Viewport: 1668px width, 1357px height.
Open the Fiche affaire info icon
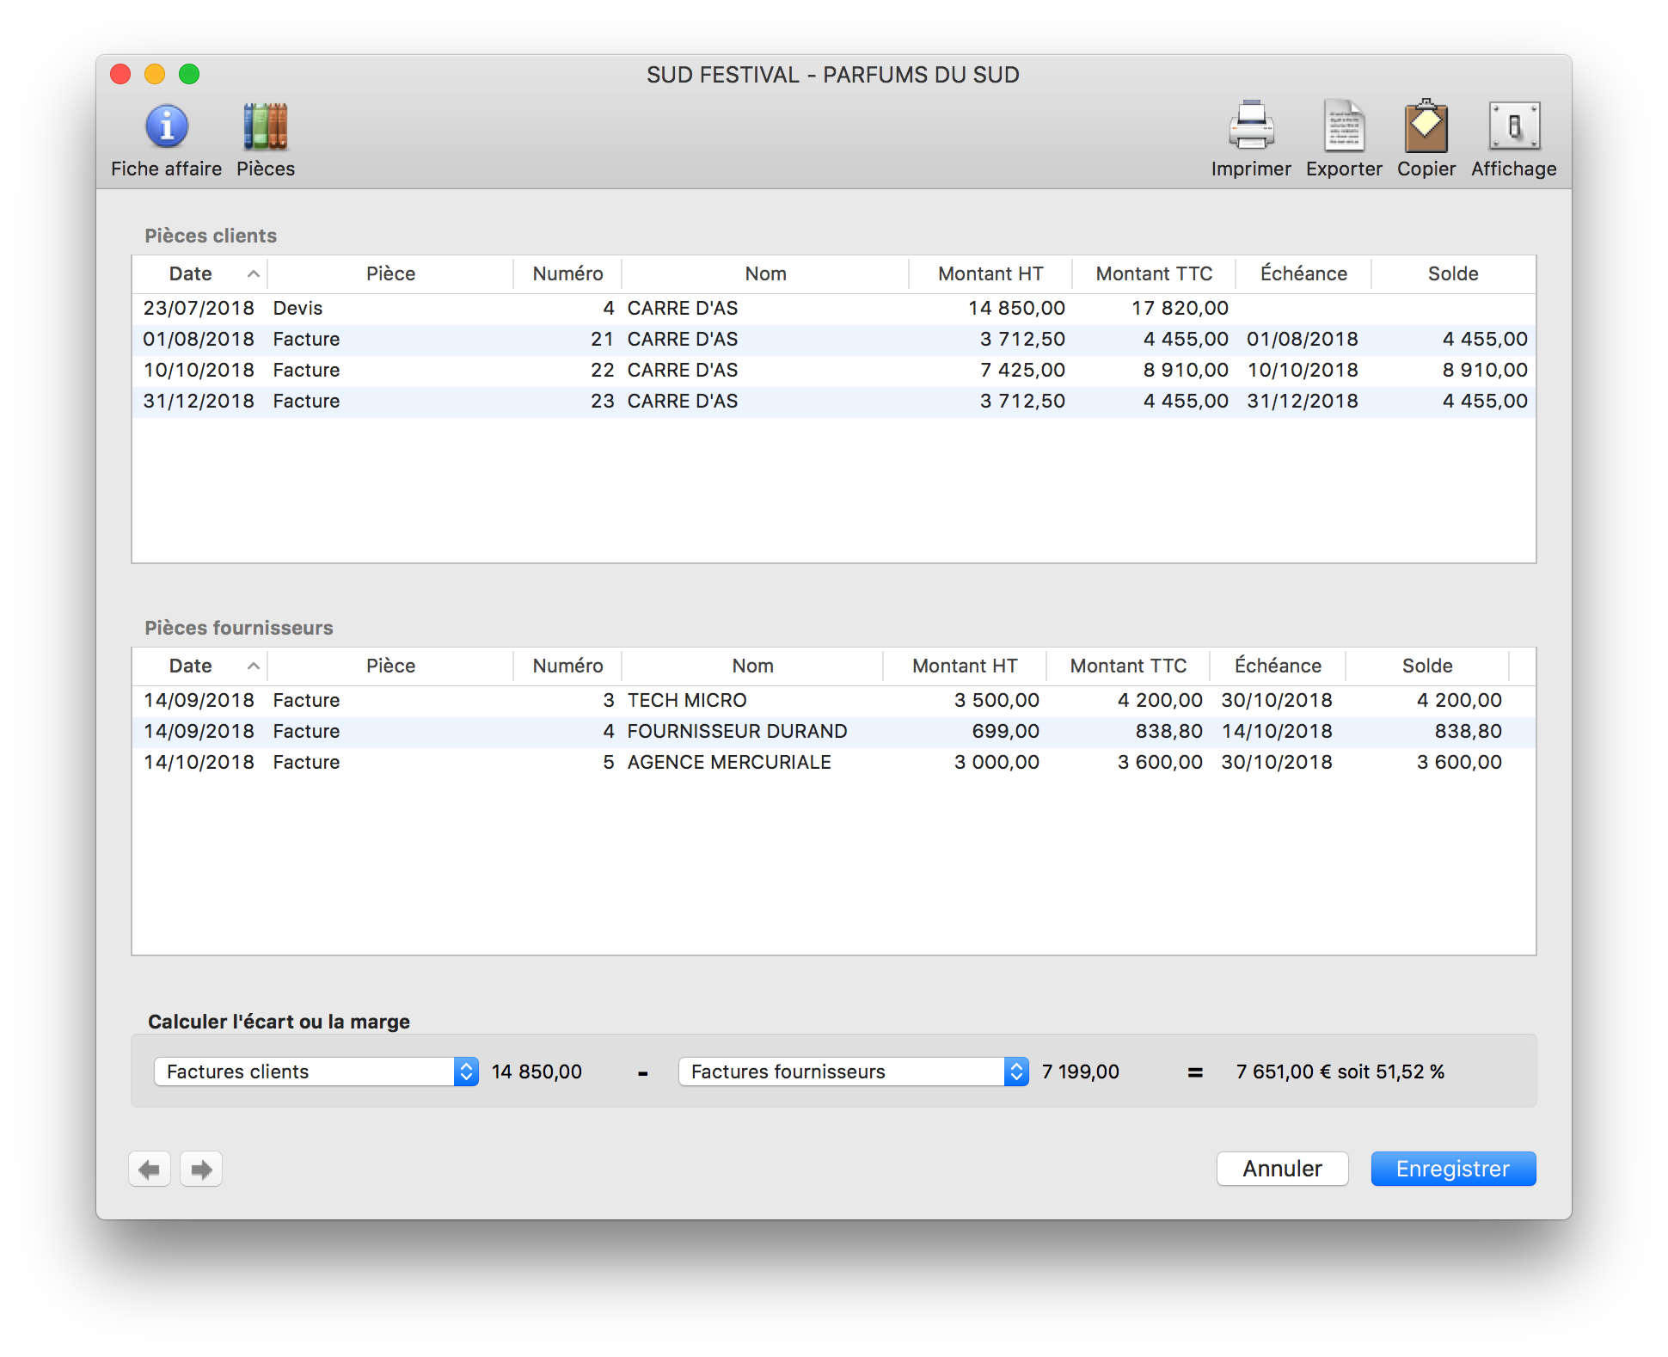pos(167,127)
